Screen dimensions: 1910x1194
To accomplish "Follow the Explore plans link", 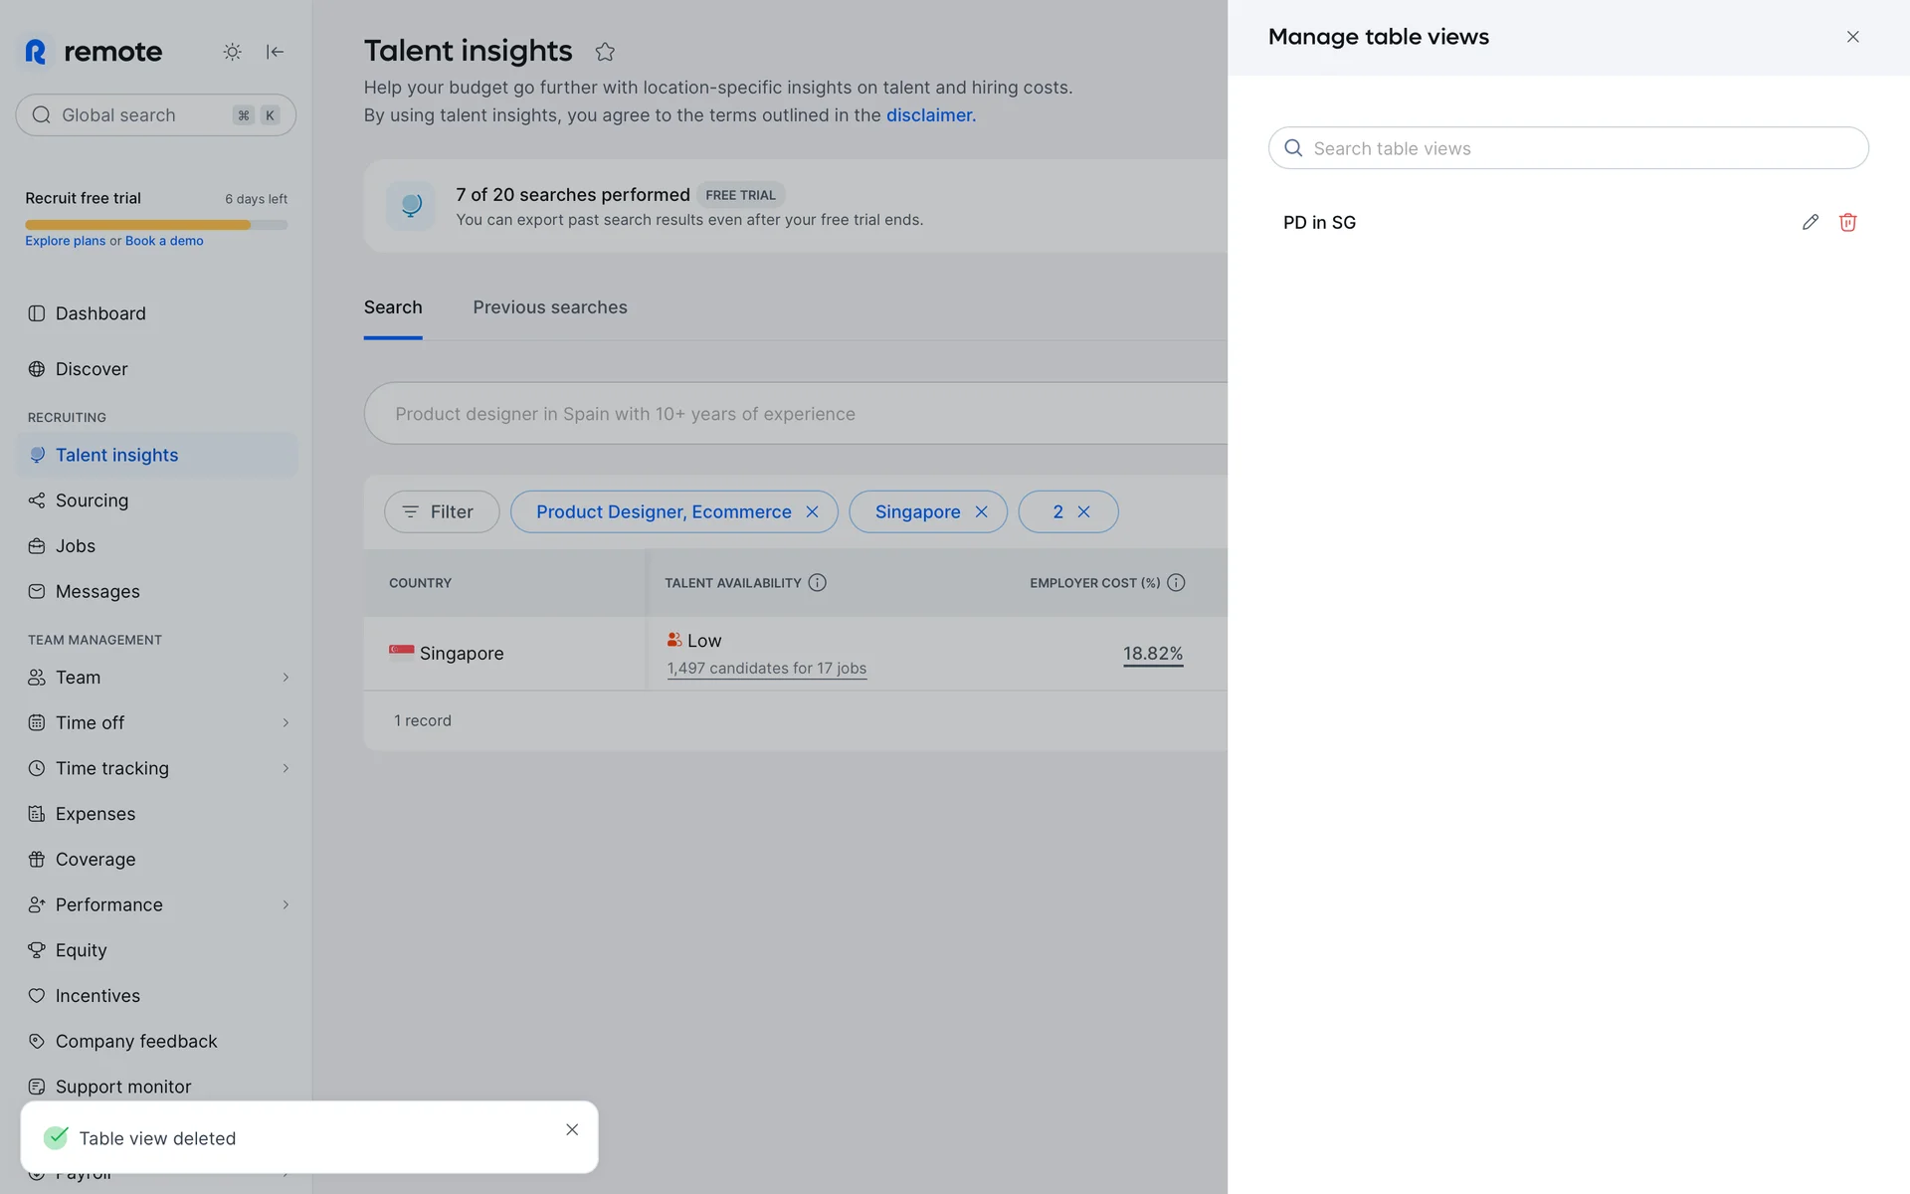I will [65, 241].
